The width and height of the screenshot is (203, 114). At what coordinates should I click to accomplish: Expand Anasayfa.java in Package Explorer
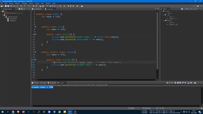point(6,19)
